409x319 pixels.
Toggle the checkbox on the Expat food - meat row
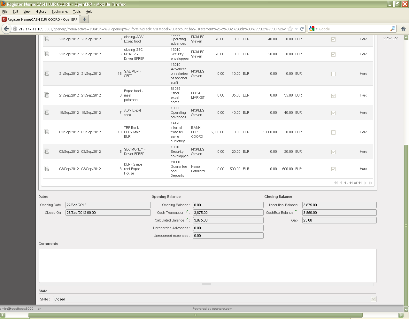(x=333, y=96)
